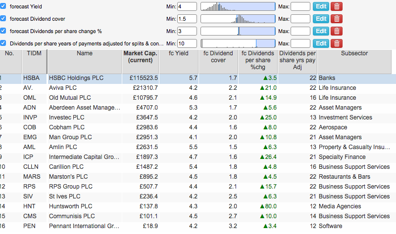Focus forecast Dividend cover Min field
This screenshot has width=396, height=234.
tap(187, 19)
